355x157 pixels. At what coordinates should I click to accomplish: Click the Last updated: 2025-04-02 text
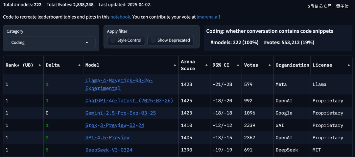point(125,5)
